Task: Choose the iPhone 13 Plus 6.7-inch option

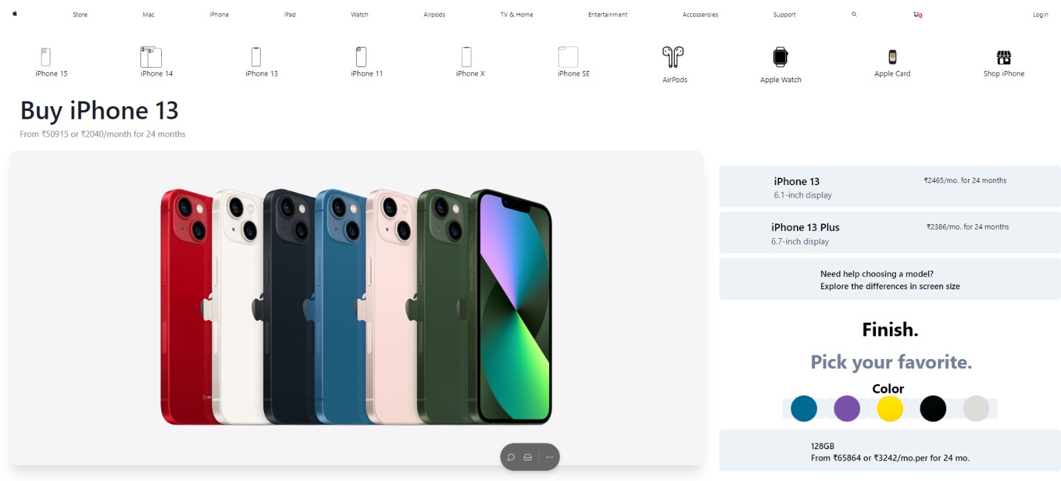Action: [x=890, y=233]
